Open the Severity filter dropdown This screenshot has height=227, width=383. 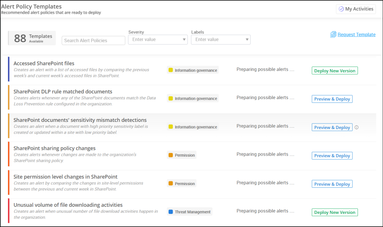tap(157, 39)
